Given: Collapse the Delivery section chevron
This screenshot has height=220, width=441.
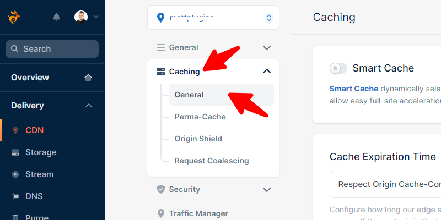Looking at the screenshot, I should 89,106.
